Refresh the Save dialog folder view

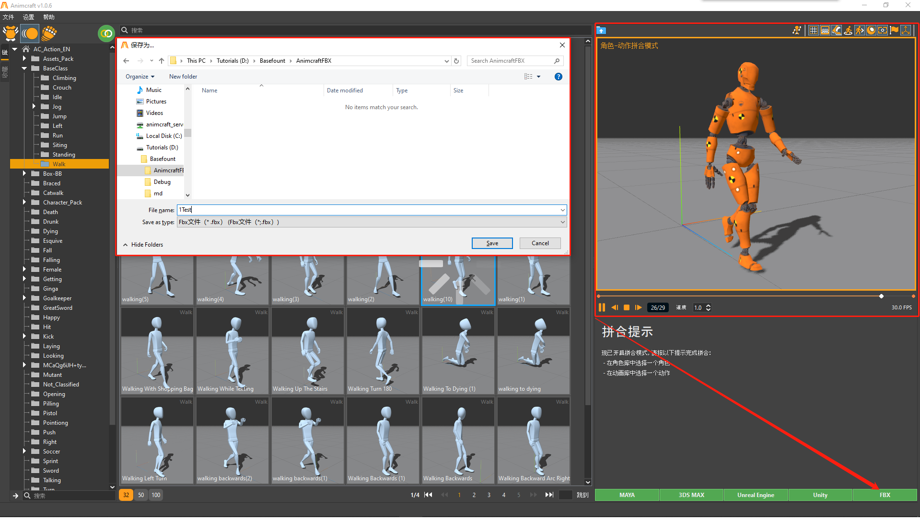(x=456, y=61)
